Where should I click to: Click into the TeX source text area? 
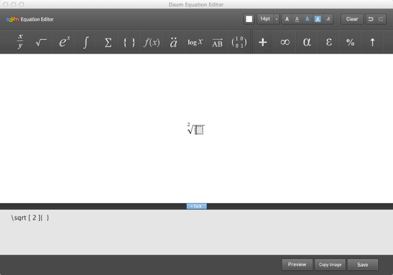coord(196,232)
